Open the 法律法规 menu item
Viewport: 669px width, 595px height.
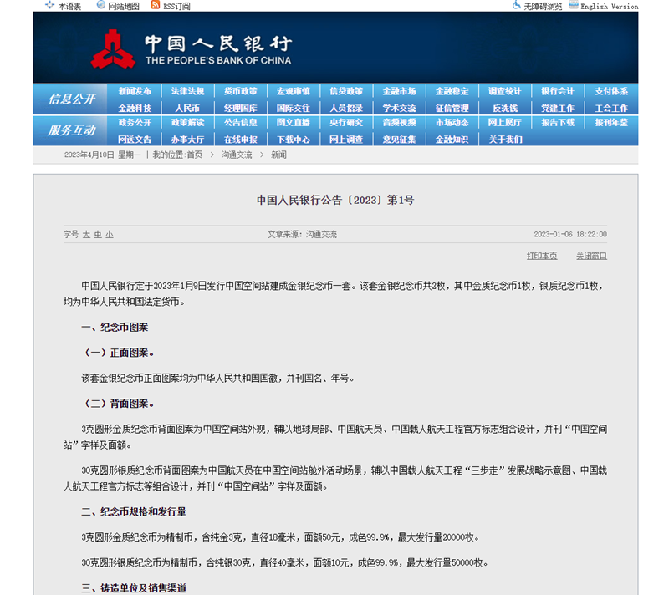187,91
